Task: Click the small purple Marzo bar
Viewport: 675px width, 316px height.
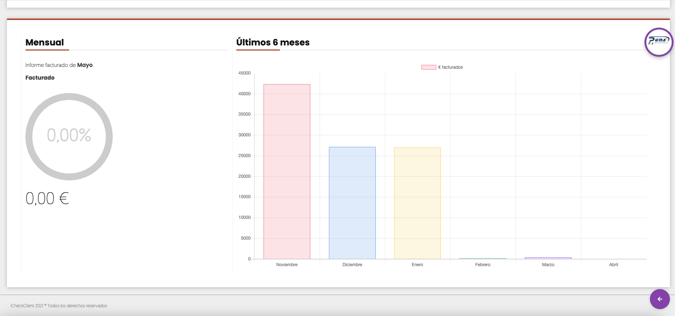Action: pyautogui.click(x=548, y=258)
